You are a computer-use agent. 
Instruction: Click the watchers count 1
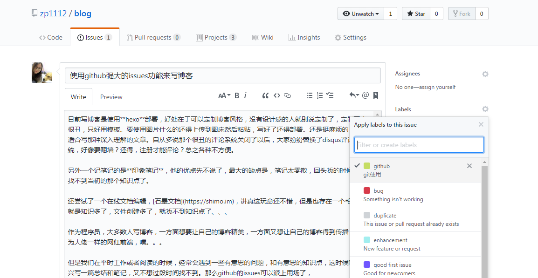click(391, 14)
